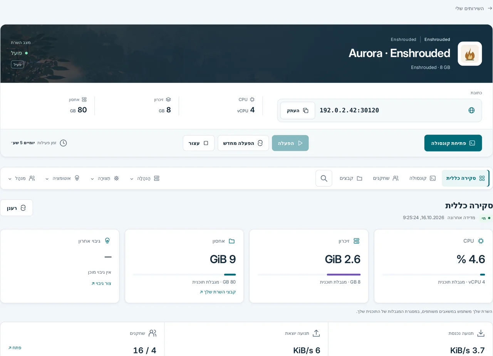The image size is (493, 356).
Task: Go to the קבצים tab
Action: pos(351,178)
